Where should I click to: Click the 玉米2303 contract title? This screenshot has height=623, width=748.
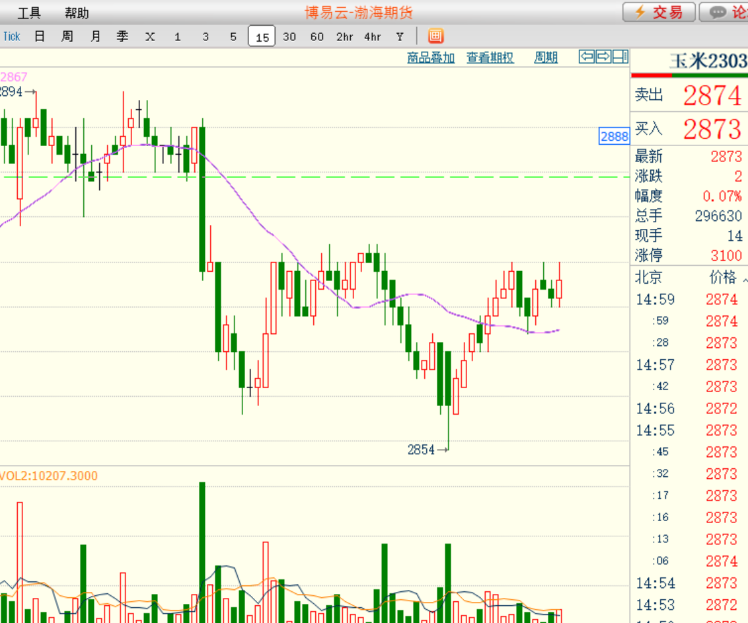tap(708, 61)
